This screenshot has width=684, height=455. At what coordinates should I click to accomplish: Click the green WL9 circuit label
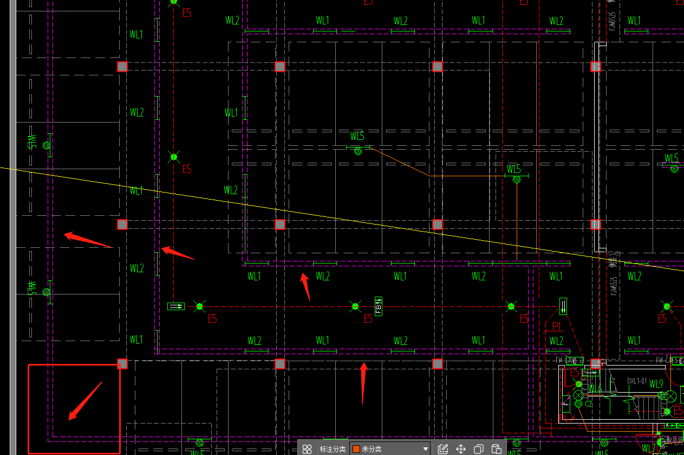pos(656,384)
